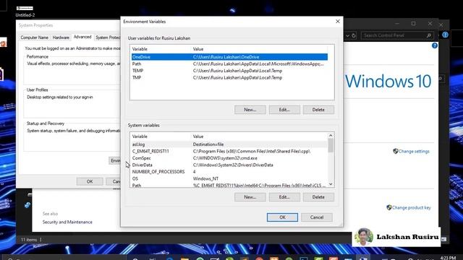
Task: Close the Environment Variables dialog
Action: [x=338, y=22]
